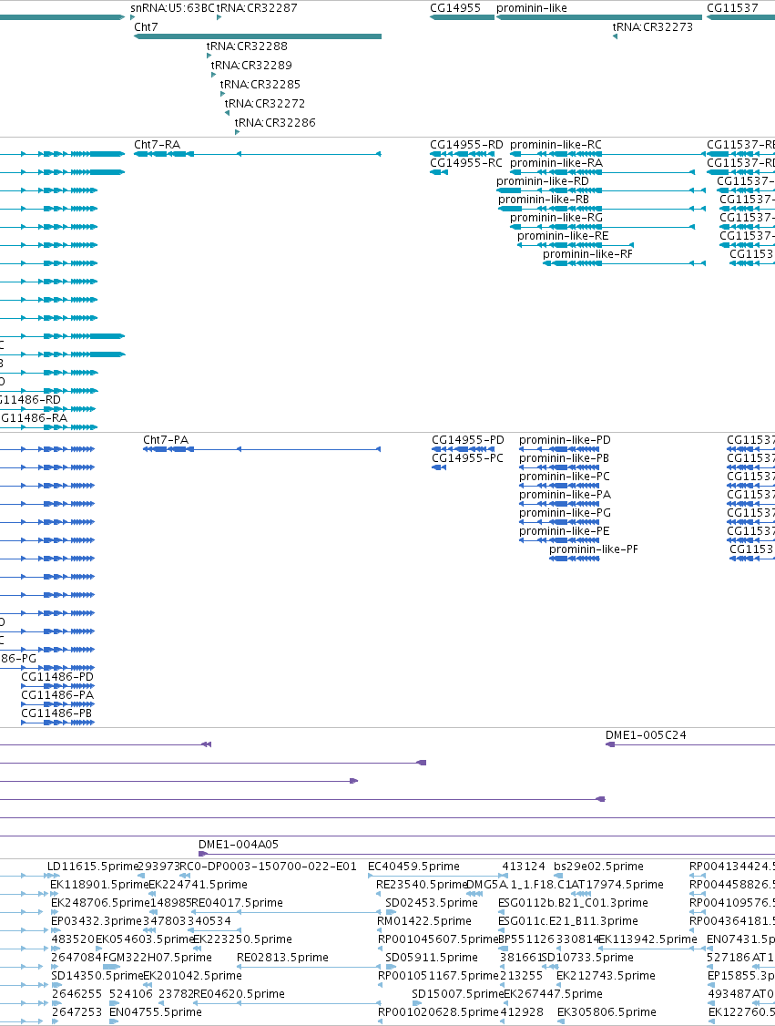The image size is (775, 1026).
Task: Open the SD10733.5prime EST label
Action: (x=588, y=958)
